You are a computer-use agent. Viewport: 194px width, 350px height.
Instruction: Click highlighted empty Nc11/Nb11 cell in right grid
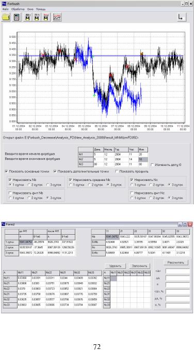click(114, 278)
